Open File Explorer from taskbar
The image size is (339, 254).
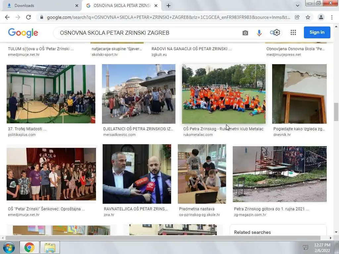pos(50,247)
